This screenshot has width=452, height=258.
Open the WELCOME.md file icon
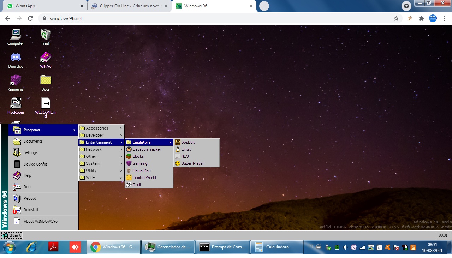(46, 108)
